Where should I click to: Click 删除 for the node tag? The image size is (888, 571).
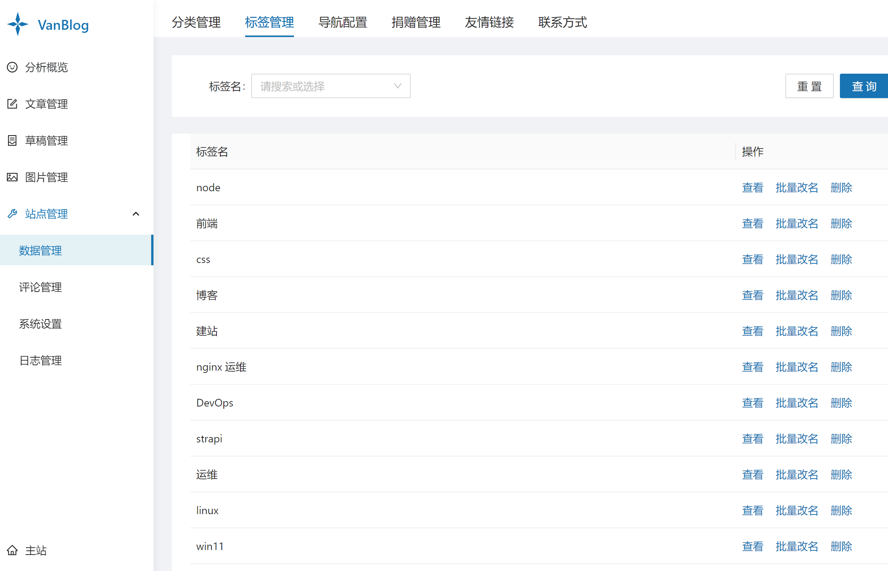click(x=841, y=187)
